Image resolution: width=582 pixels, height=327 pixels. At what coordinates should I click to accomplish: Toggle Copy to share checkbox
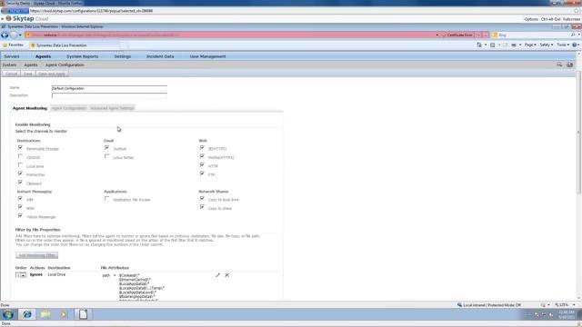[202, 207]
